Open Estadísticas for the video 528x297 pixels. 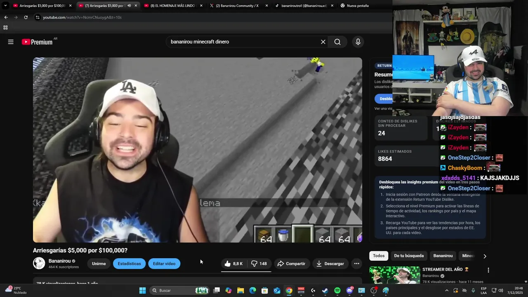click(x=129, y=264)
